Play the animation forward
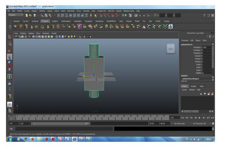This screenshot has width=245, height=147. coord(200,118)
